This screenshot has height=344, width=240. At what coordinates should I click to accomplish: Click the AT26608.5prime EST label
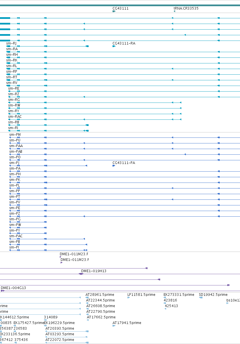[101, 306]
